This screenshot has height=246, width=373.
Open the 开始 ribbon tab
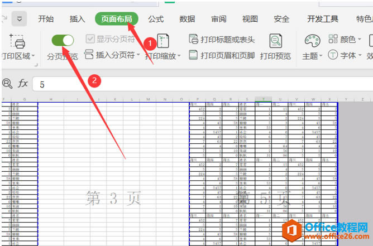pos(46,19)
